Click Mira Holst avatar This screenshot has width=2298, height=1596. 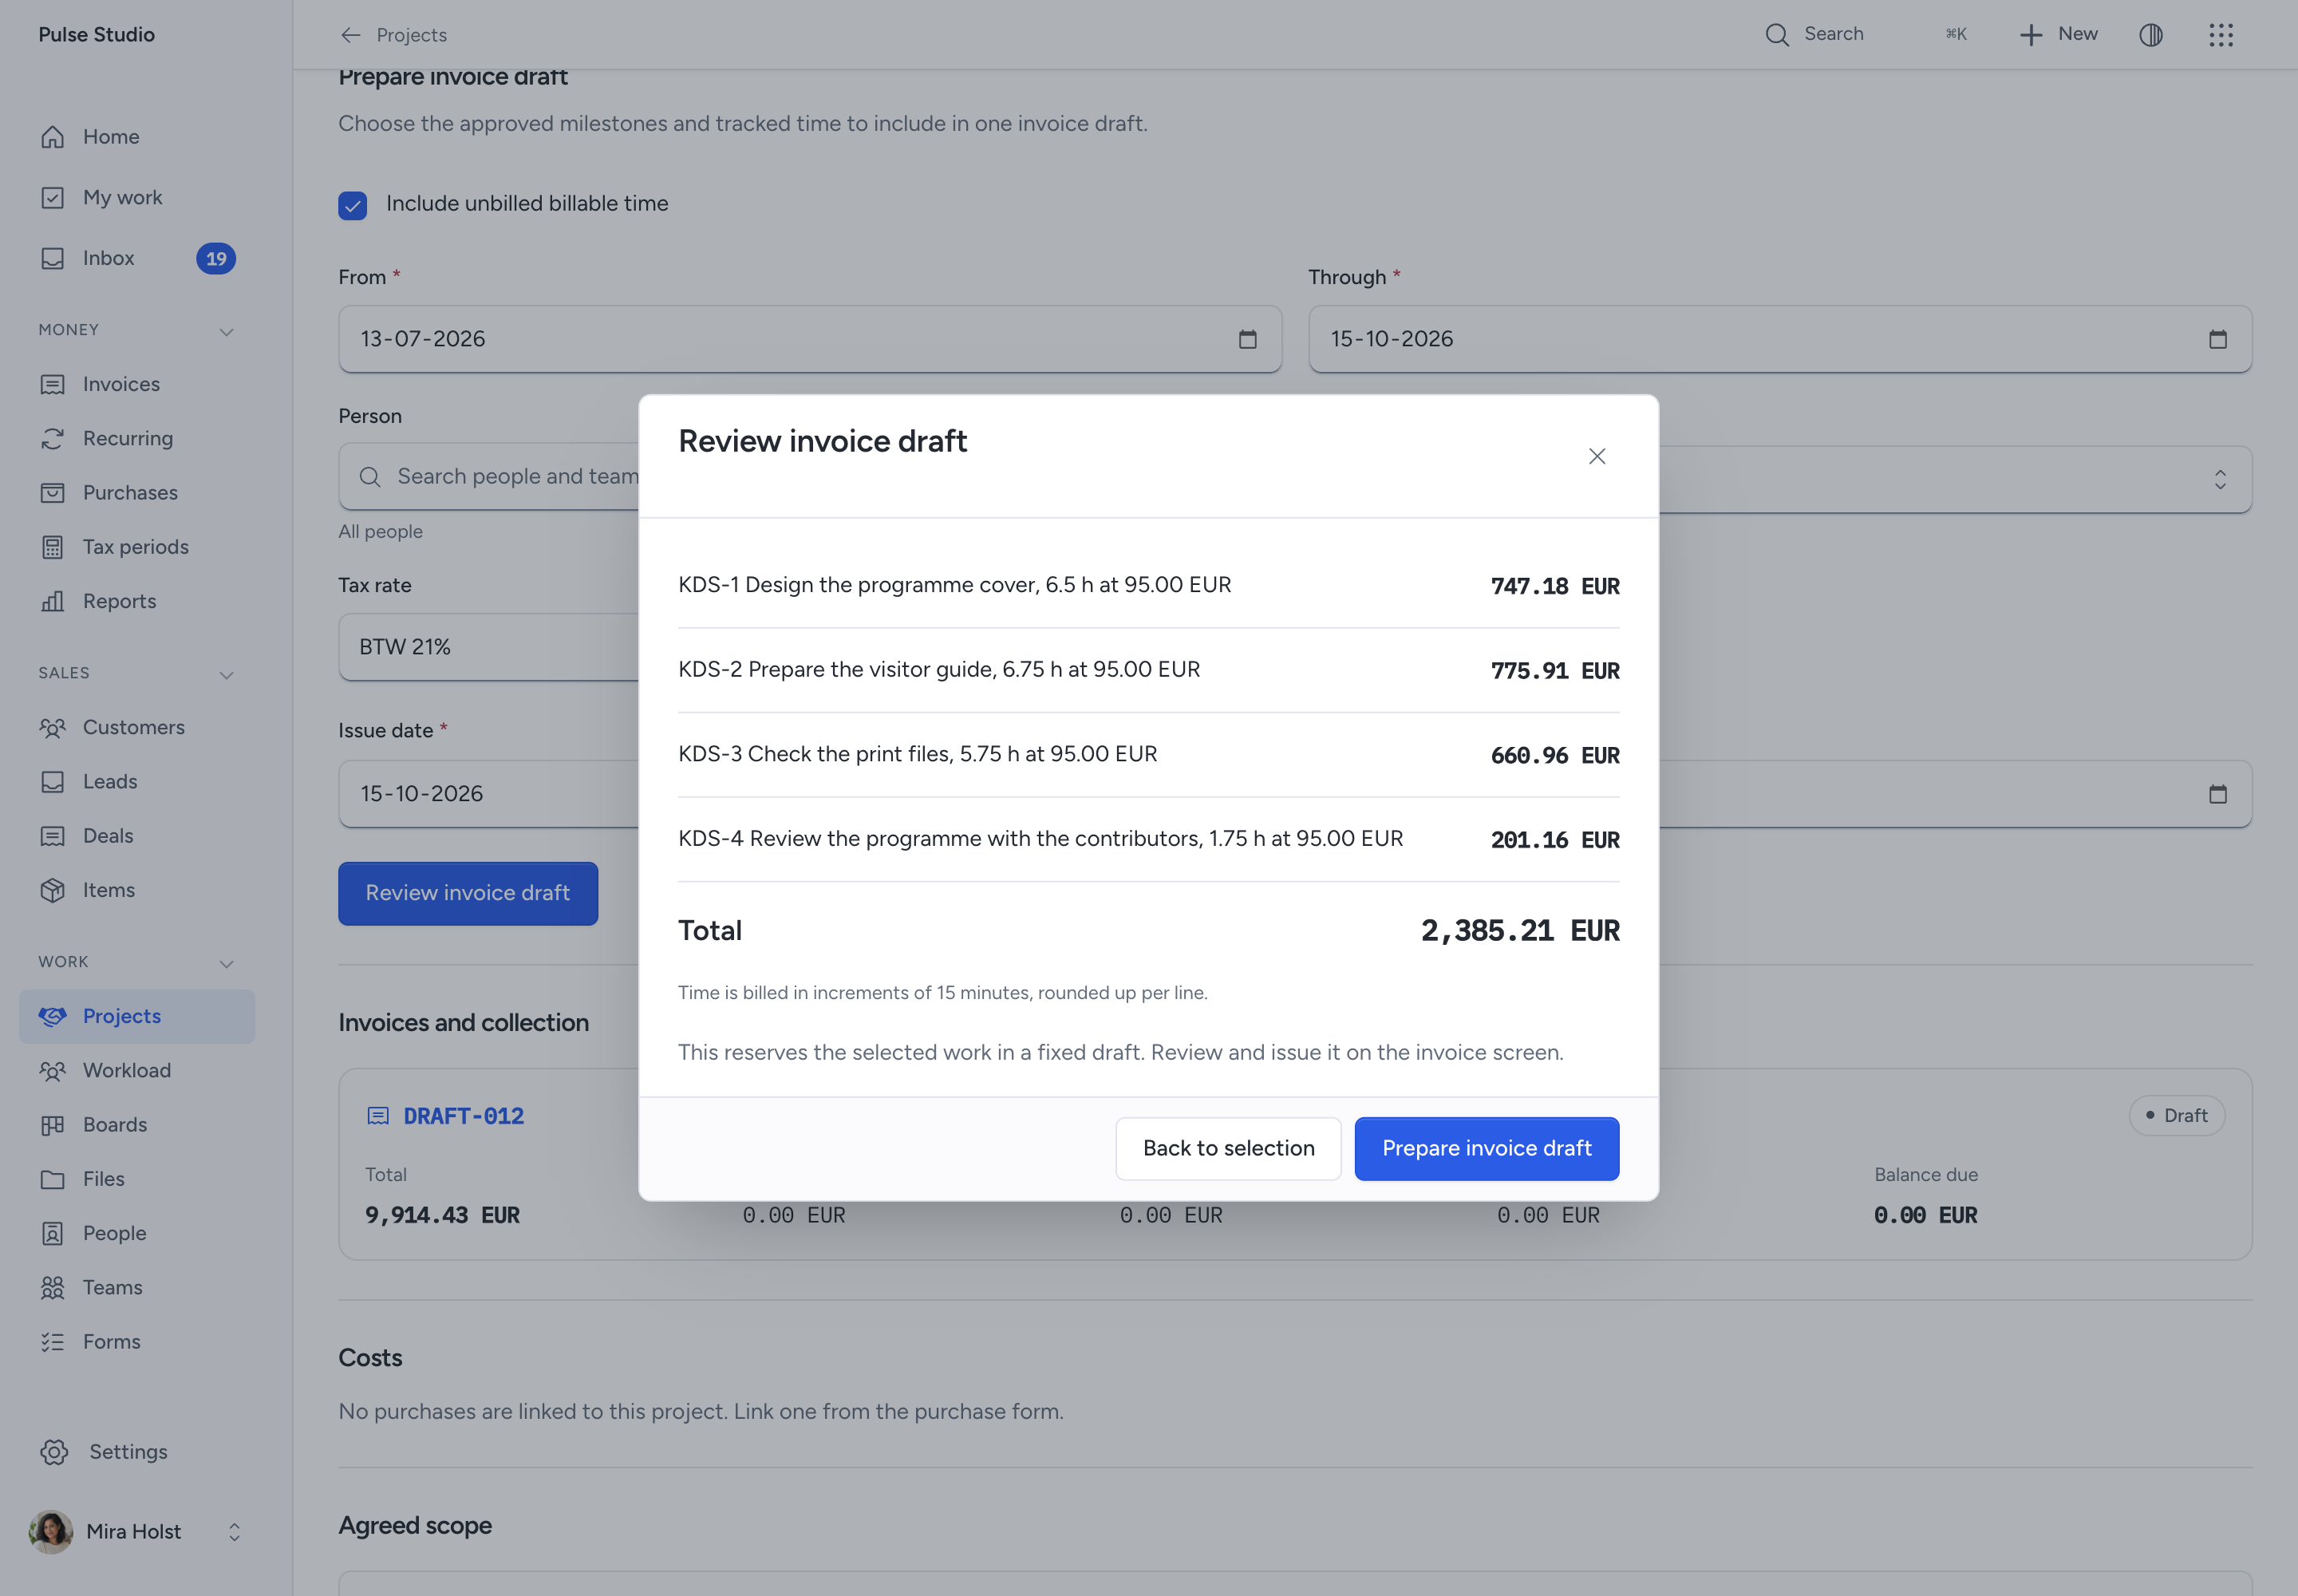(51, 1532)
